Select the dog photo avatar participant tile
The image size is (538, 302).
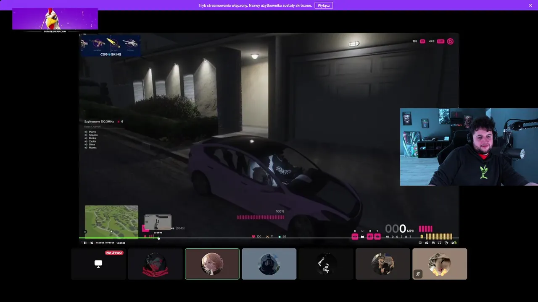click(x=383, y=264)
